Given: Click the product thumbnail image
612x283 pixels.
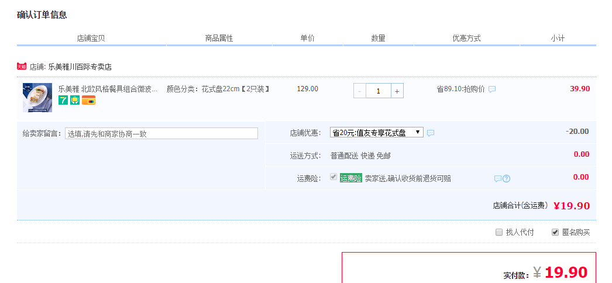Looking at the screenshot, I should tap(37, 97).
